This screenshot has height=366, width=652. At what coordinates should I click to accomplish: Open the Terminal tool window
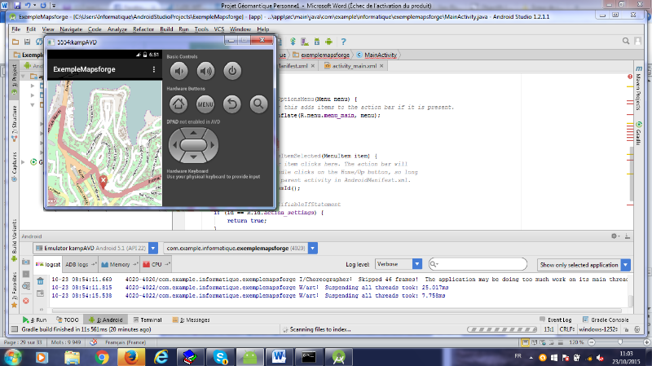point(152,320)
